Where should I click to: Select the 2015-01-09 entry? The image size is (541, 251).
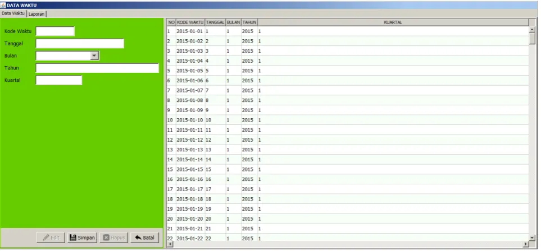(190, 110)
